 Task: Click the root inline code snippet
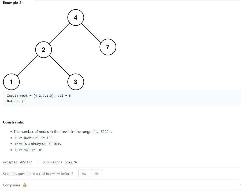pos(18,144)
